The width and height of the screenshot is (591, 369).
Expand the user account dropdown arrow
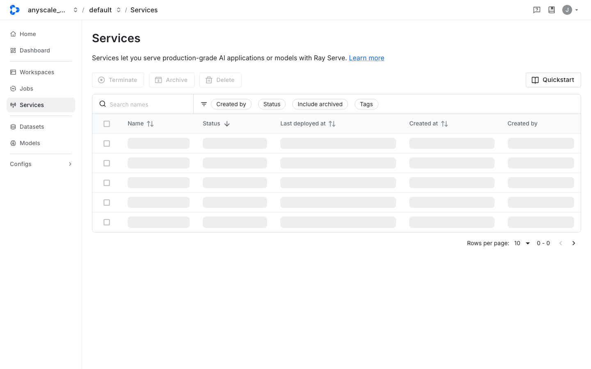tap(577, 10)
